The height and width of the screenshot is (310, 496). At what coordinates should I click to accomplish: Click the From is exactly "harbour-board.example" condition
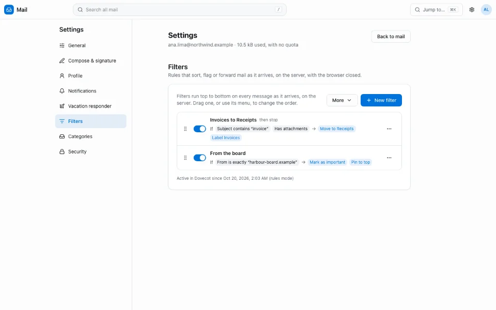click(257, 162)
